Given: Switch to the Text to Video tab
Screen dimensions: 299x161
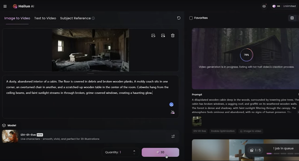Looking at the screenshot, I should pos(45,18).
